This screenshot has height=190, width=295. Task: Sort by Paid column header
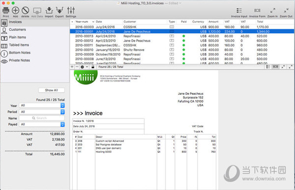pos(184,22)
